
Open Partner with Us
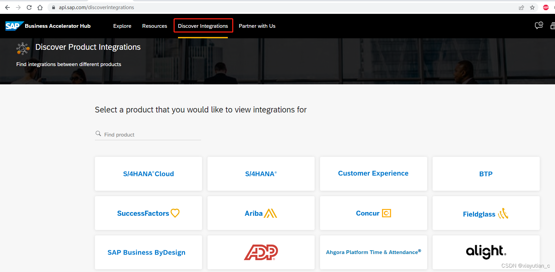(257, 26)
